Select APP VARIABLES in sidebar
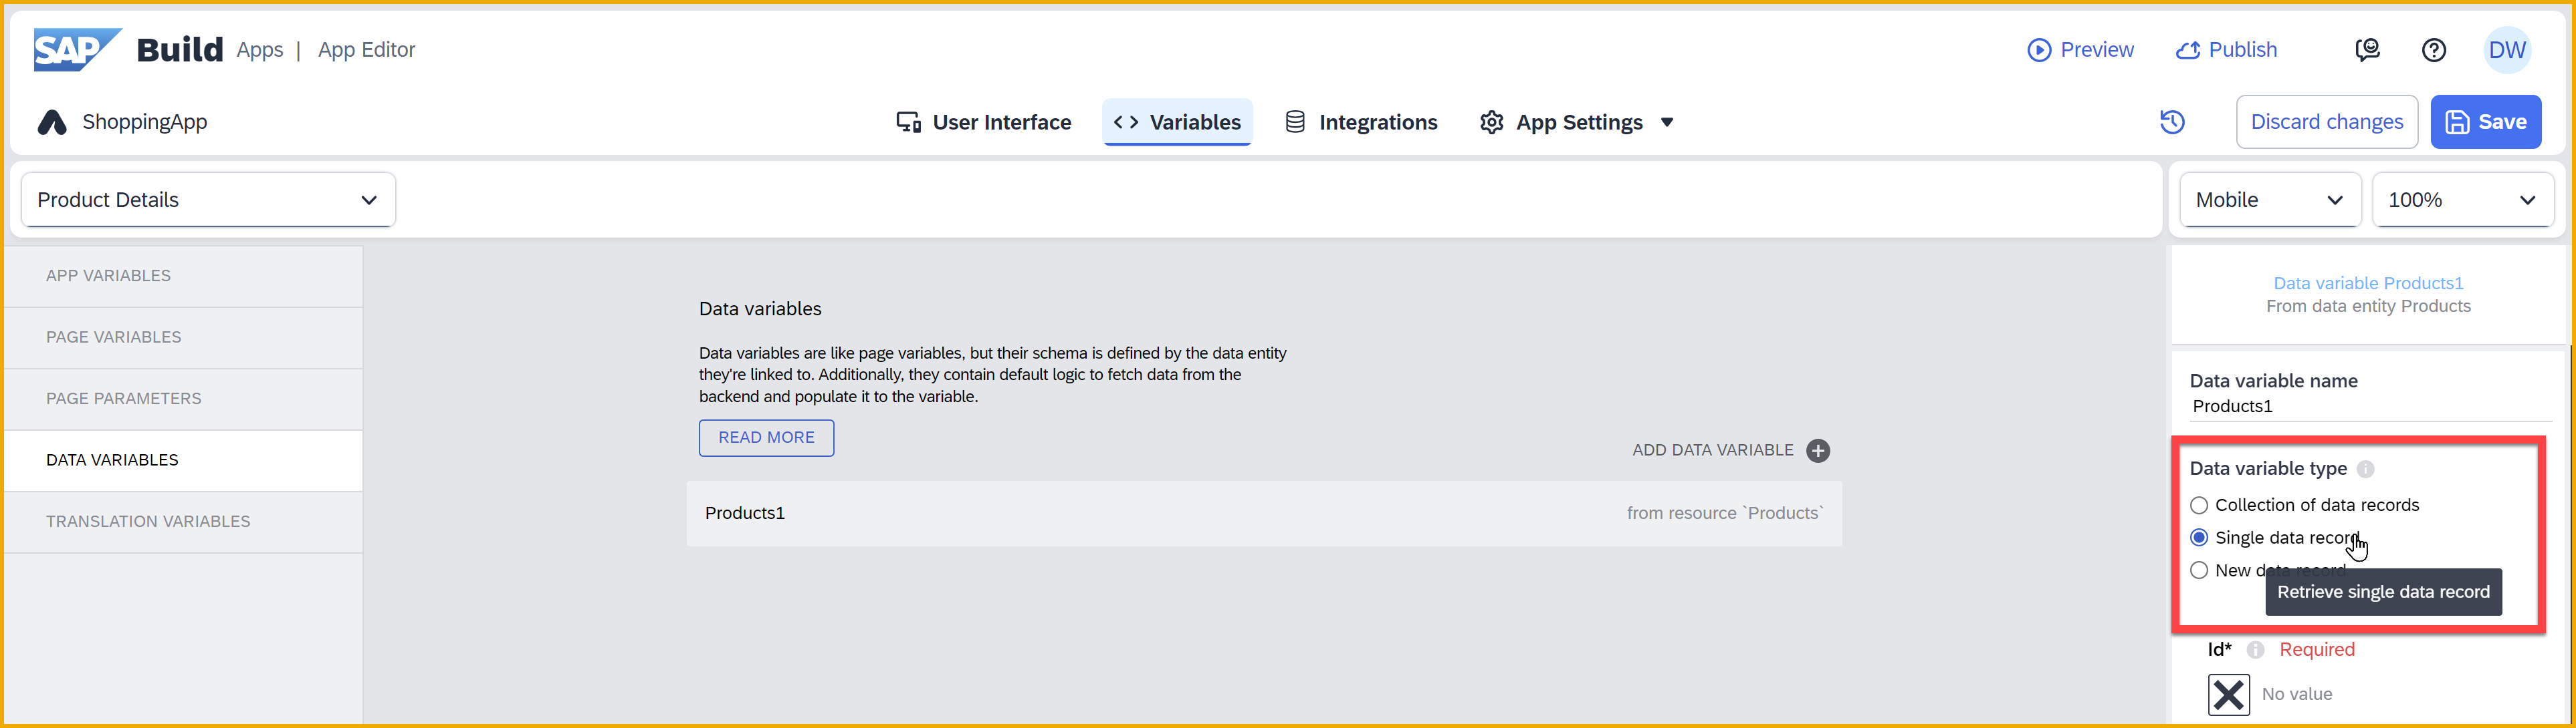The image size is (2576, 728). point(183,276)
